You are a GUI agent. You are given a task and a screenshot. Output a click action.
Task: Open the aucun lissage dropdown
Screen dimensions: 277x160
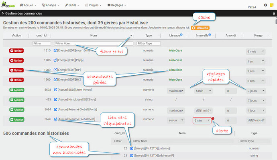point(176,120)
